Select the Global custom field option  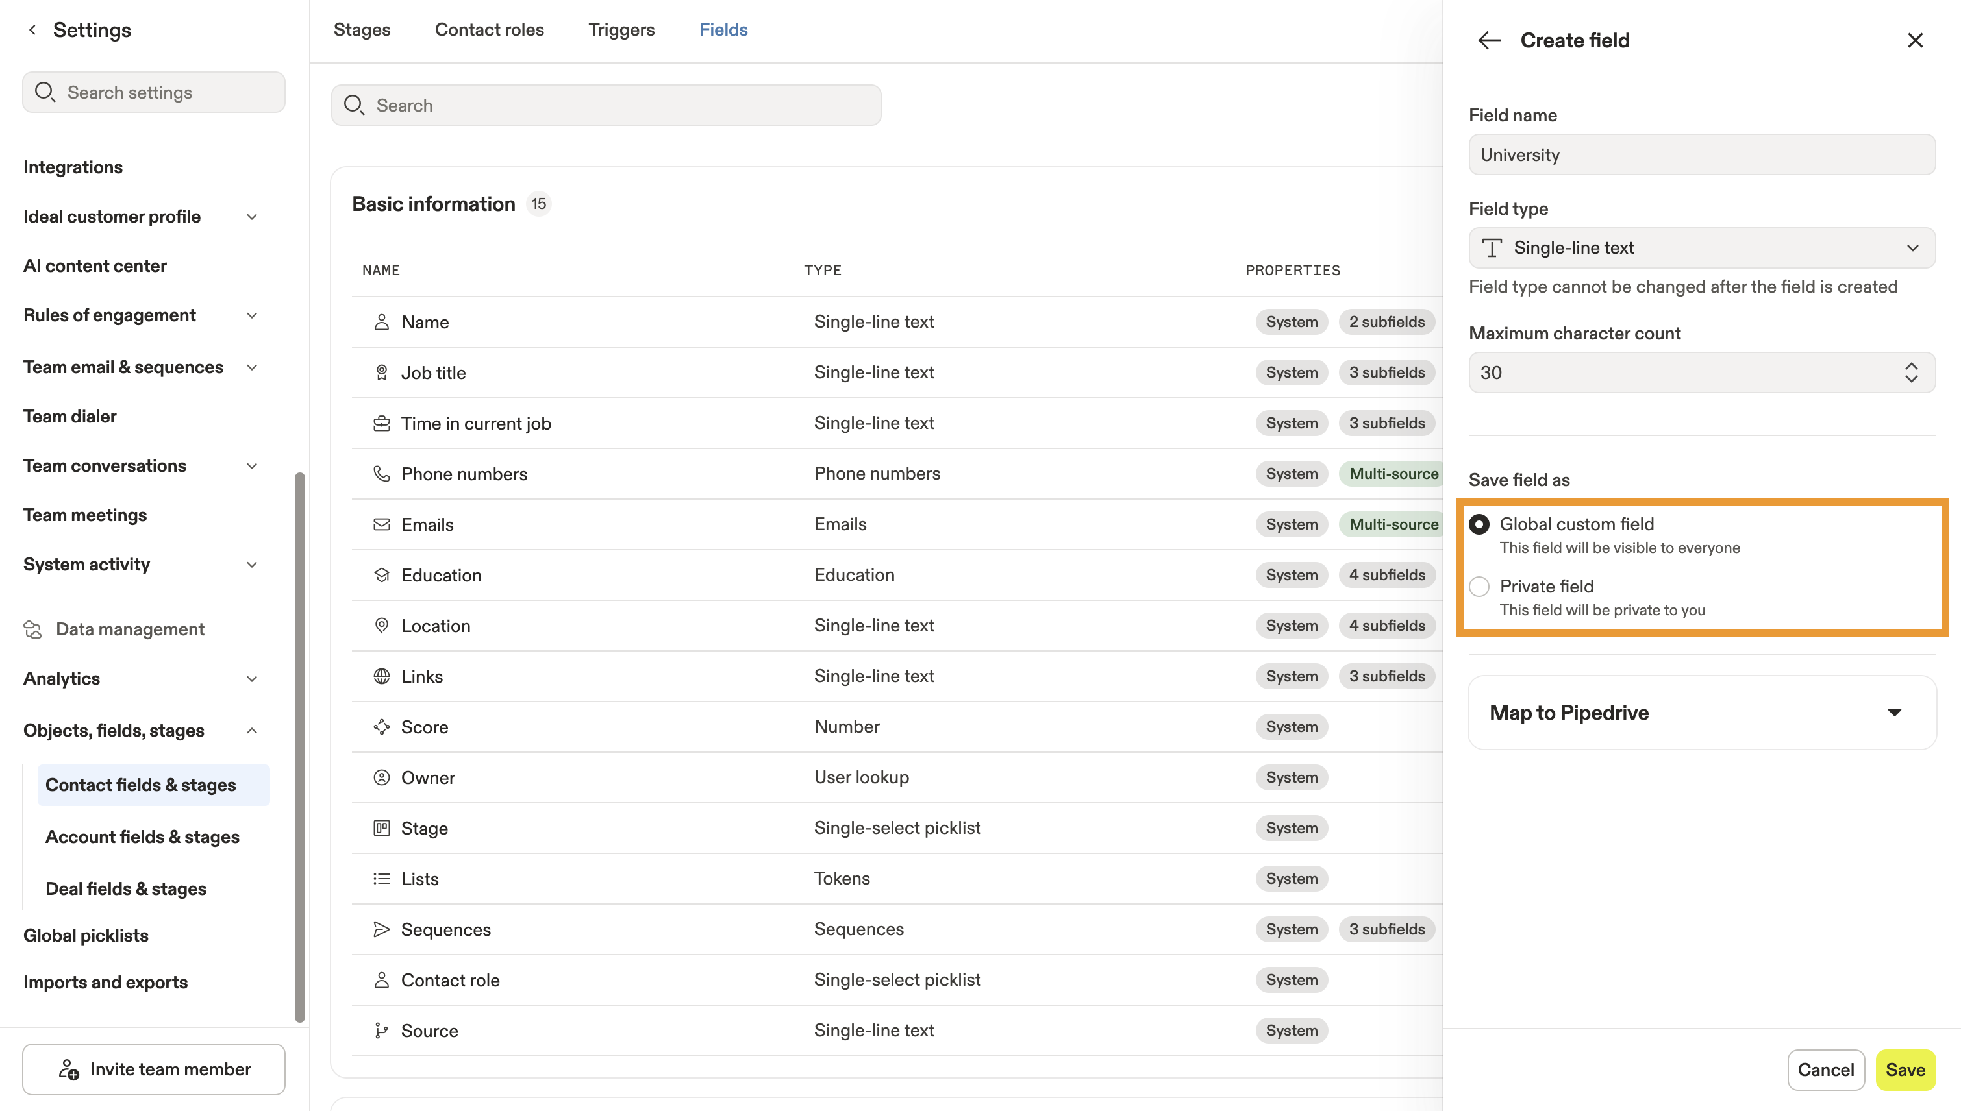(1479, 524)
